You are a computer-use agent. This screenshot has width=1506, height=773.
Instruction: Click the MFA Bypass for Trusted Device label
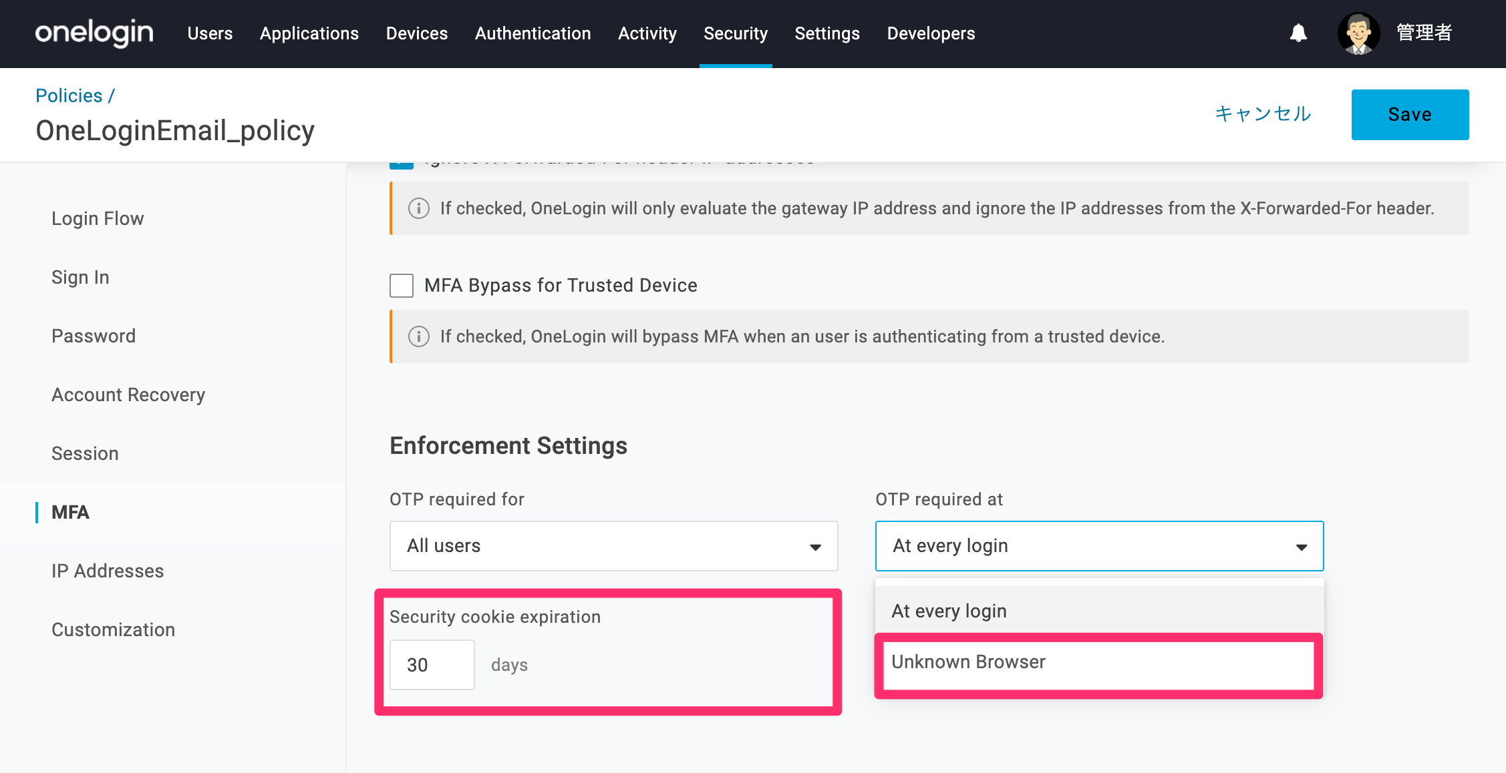click(561, 286)
